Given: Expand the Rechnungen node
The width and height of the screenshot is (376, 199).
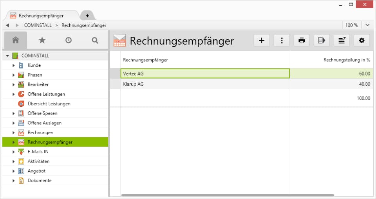Looking at the screenshot, I should click(x=14, y=133).
